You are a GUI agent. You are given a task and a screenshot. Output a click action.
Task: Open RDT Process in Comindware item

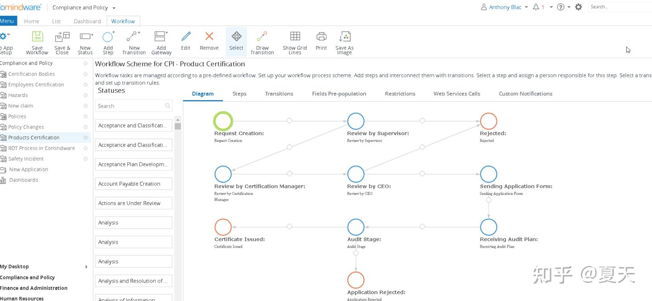coord(42,148)
